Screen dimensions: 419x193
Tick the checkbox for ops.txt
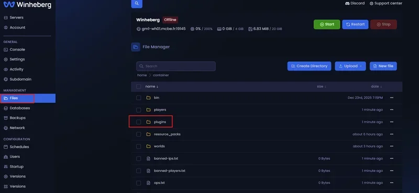(x=138, y=183)
